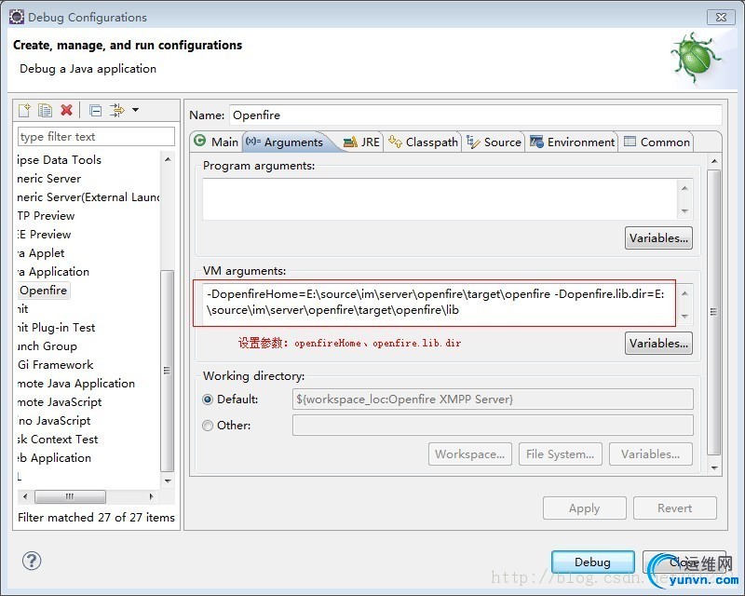Switch to the Main tab
Screen dimensions: 745x596
217,142
